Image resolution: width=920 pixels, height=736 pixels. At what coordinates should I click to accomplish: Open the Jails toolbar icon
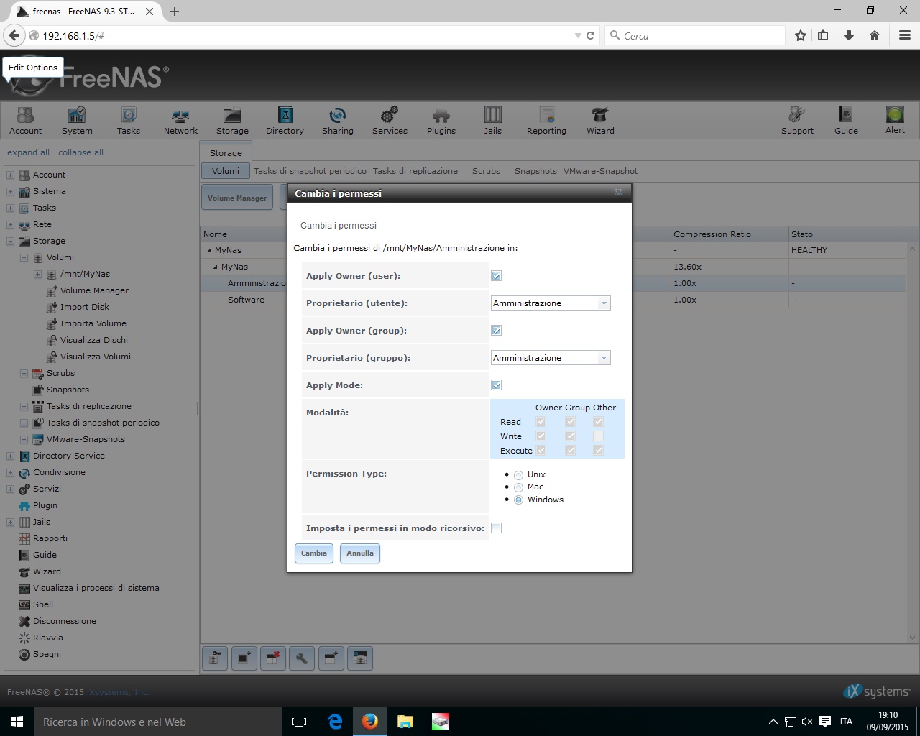(x=492, y=120)
